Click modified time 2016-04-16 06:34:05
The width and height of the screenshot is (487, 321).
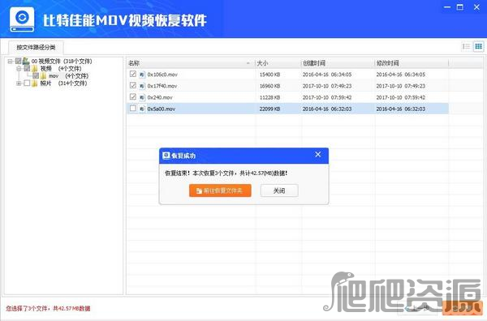[x=401, y=75]
